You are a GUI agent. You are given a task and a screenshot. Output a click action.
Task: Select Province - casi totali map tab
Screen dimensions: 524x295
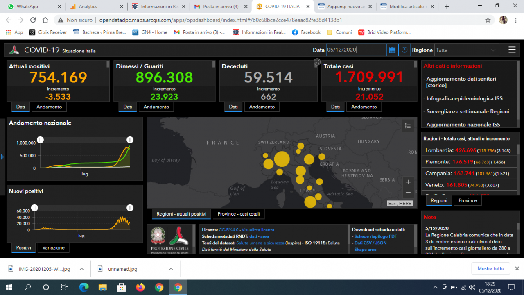click(x=239, y=214)
